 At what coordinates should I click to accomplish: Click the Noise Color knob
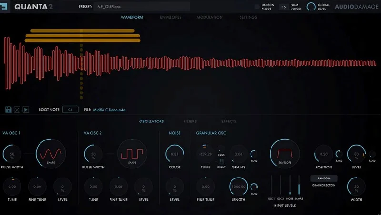(x=175, y=154)
